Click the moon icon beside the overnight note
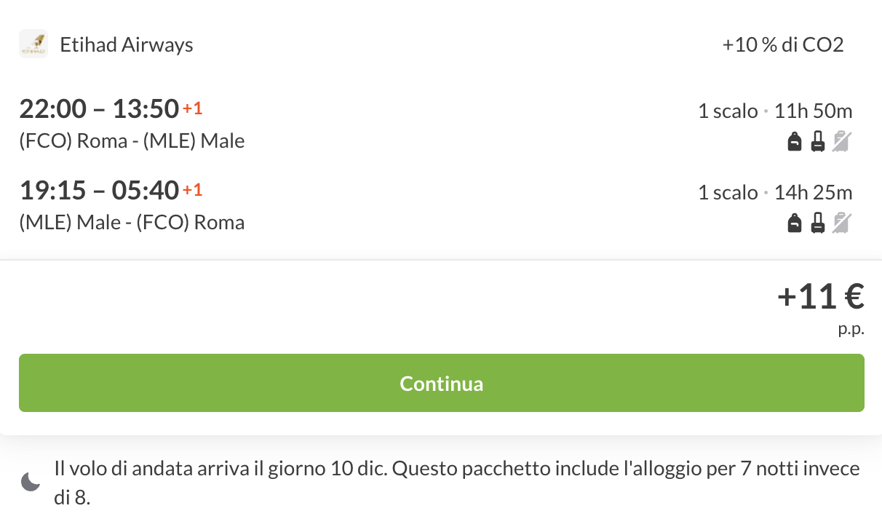 (x=31, y=482)
